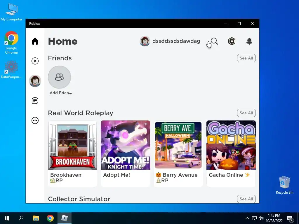299x224 pixels.
Task: Click the search magnifier icon
Action: click(x=214, y=41)
